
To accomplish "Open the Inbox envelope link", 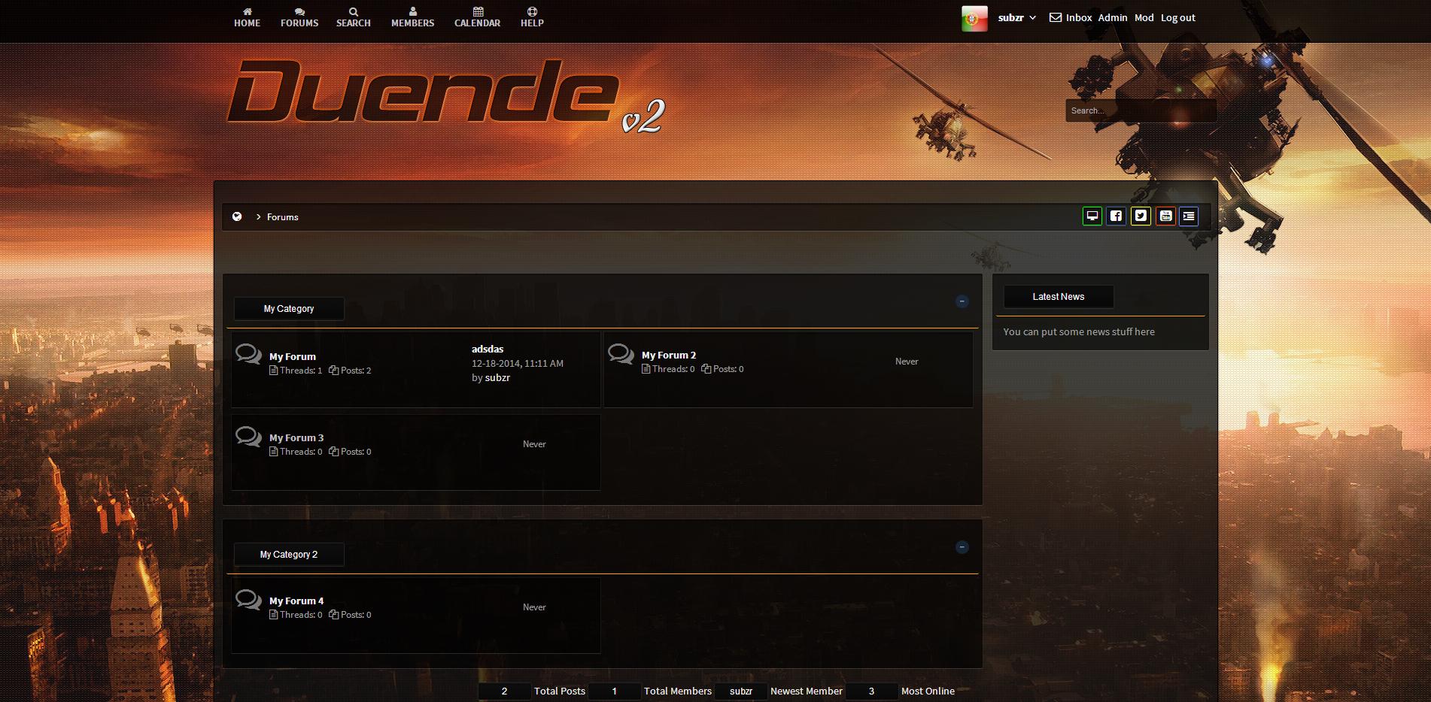I will [x=1071, y=17].
